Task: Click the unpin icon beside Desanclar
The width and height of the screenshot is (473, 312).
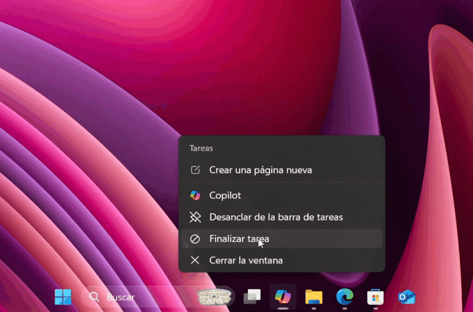Action: click(x=195, y=217)
